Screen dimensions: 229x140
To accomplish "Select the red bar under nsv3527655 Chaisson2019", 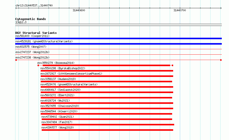I will (107, 108).
